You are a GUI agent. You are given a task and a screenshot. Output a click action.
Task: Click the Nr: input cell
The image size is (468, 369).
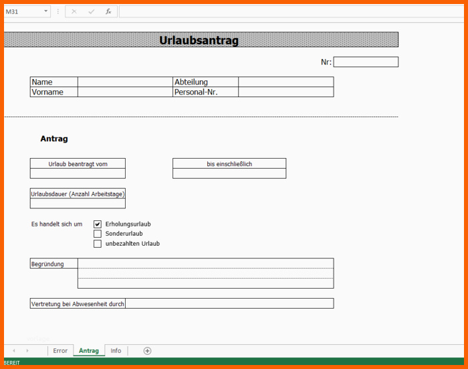(366, 62)
